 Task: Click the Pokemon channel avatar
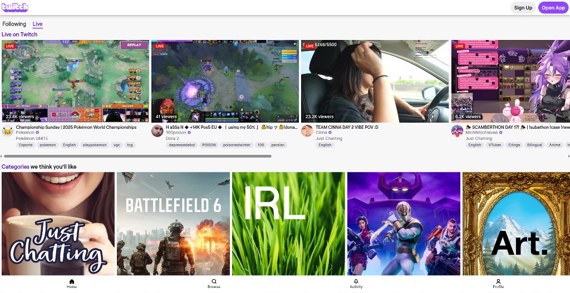tap(8, 131)
